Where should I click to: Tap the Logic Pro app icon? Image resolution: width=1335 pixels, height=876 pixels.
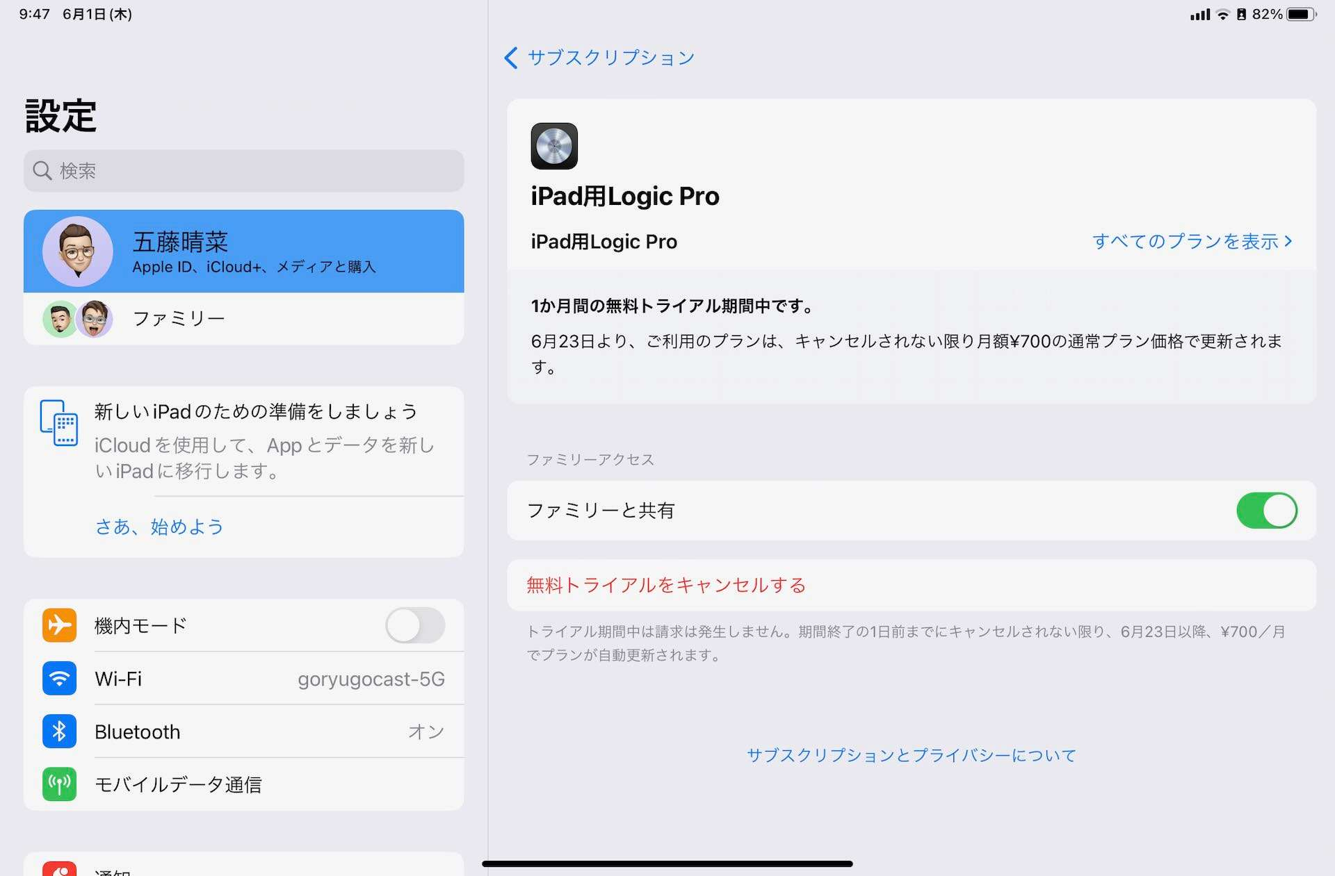pos(554,146)
